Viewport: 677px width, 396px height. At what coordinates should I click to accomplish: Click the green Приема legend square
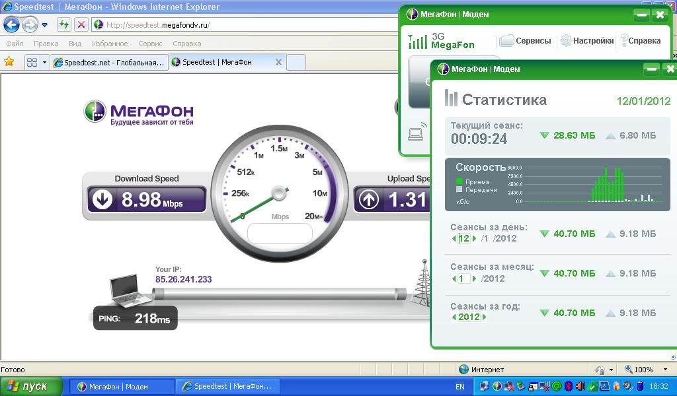pos(459,181)
